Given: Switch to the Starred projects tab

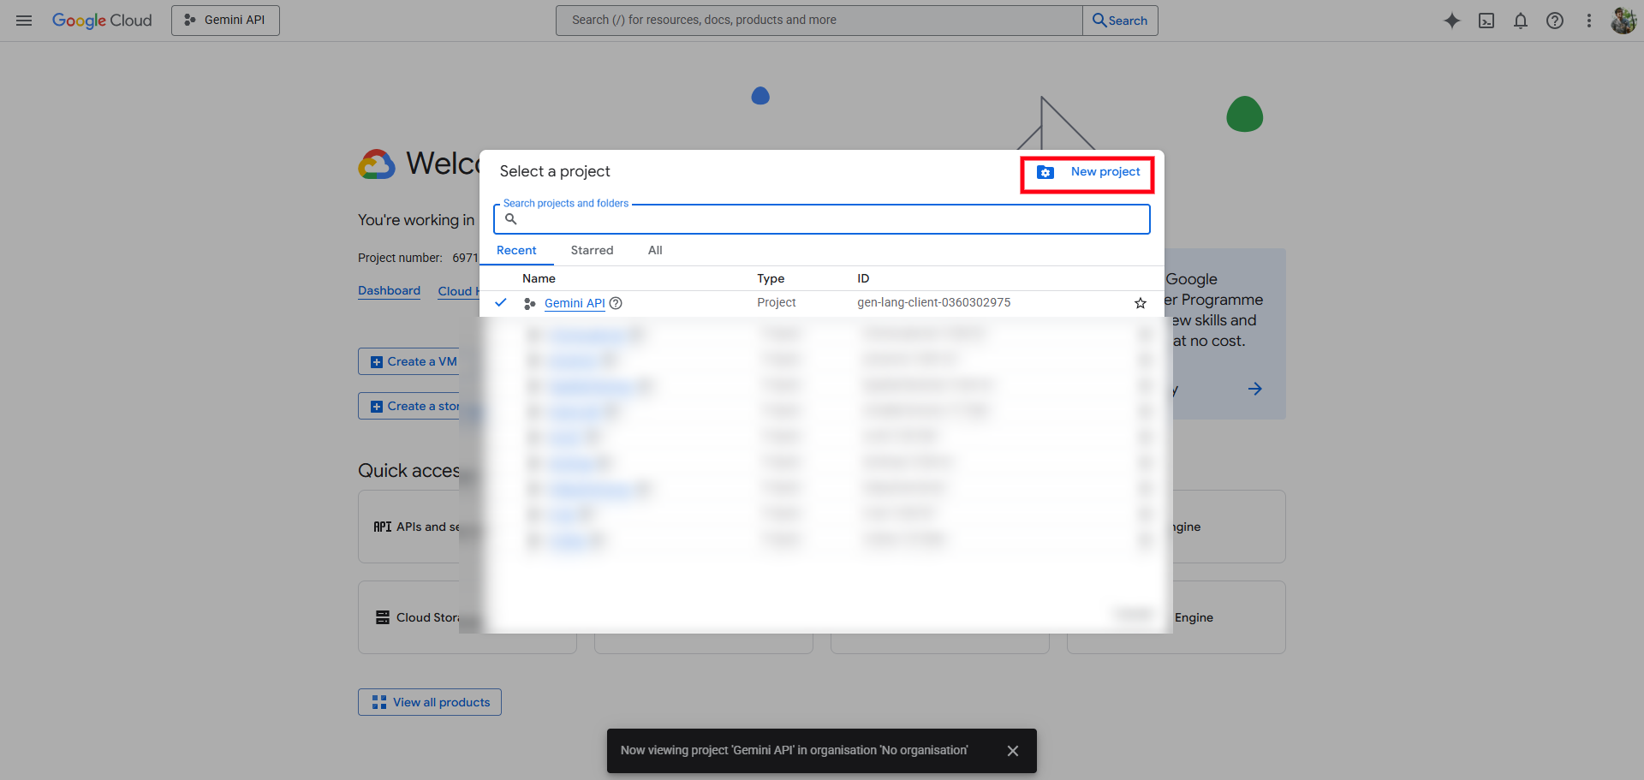Looking at the screenshot, I should 592,250.
